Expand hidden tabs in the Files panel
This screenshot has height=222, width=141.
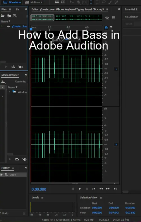click(x=26, y=9)
